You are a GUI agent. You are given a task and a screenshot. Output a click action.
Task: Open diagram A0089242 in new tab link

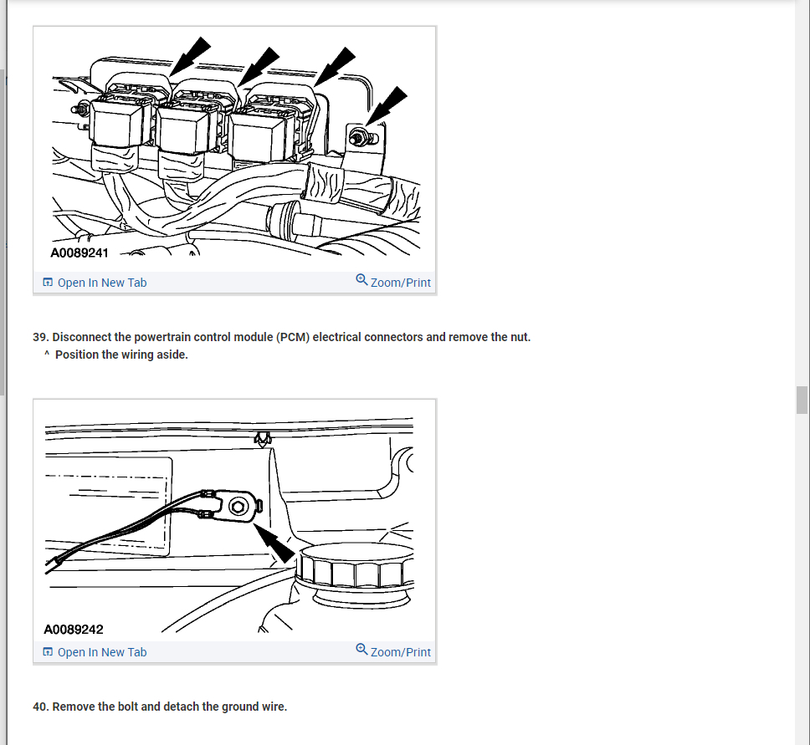pos(95,652)
